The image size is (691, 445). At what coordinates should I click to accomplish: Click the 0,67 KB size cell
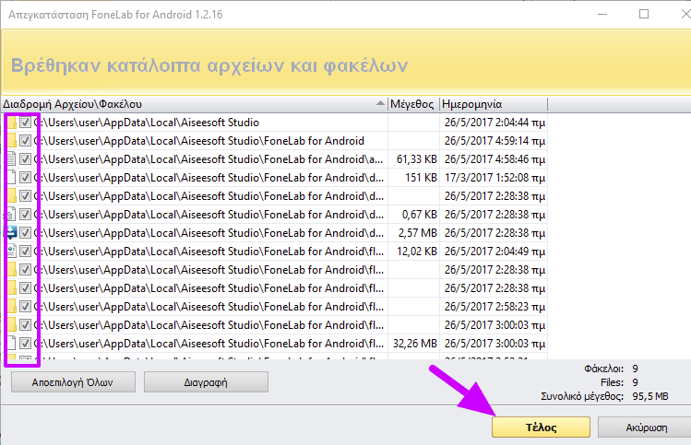coord(419,215)
